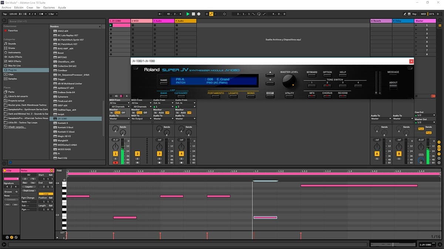Open track 3 Audio From Ext. In dropdown

[x=163, y=103]
